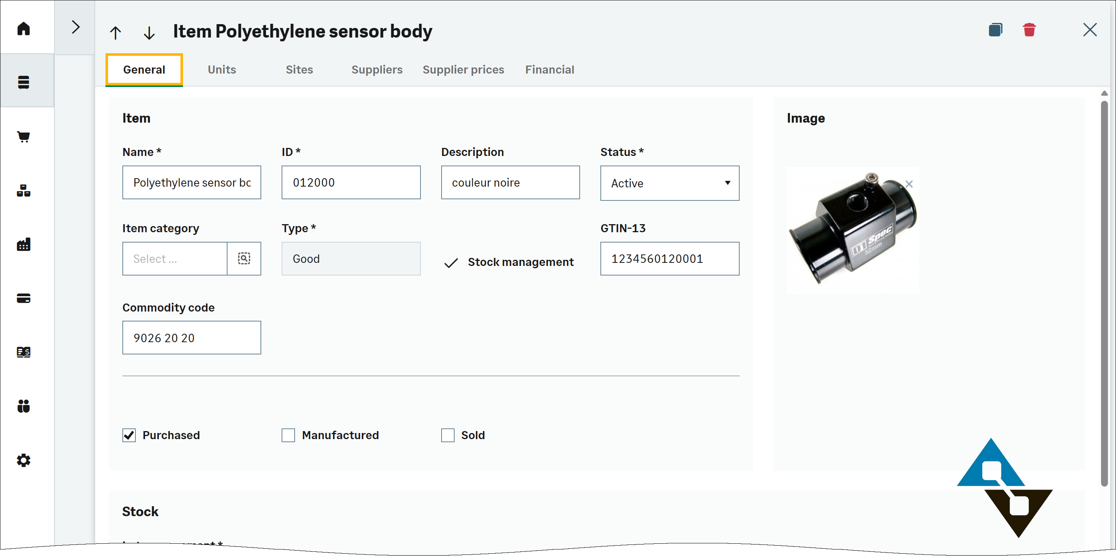The width and height of the screenshot is (1116, 556).
Task: Uncheck the Purchased checkbox
Action: point(129,435)
